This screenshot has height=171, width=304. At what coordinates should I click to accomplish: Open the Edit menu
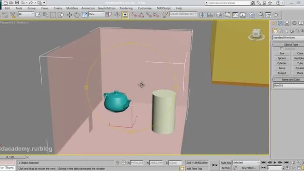pos(8,8)
